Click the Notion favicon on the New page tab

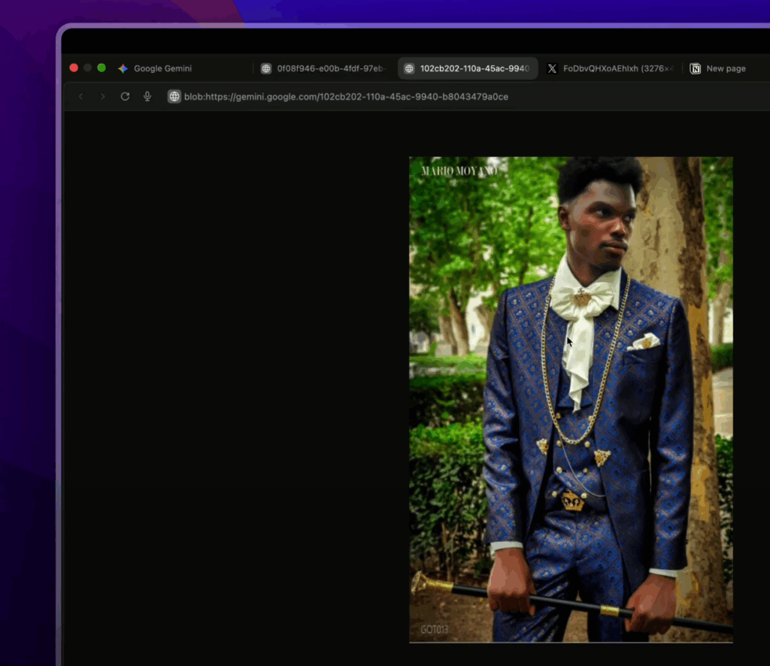tap(696, 68)
